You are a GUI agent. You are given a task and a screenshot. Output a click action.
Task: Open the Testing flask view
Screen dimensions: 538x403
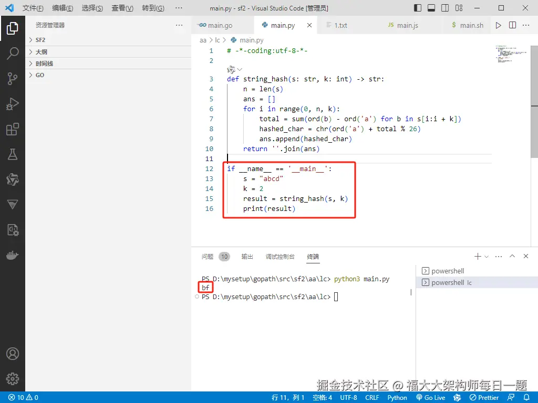point(13,154)
